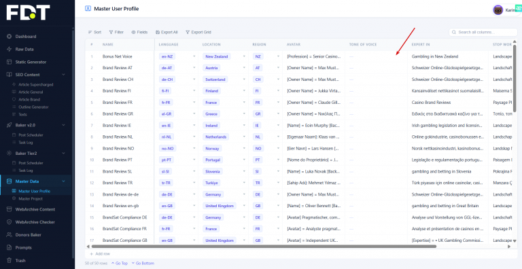The height and width of the screenshot is (269, 522).
Task: Sort the table rows
Action: pyautogui.click(x=94, y=33)
